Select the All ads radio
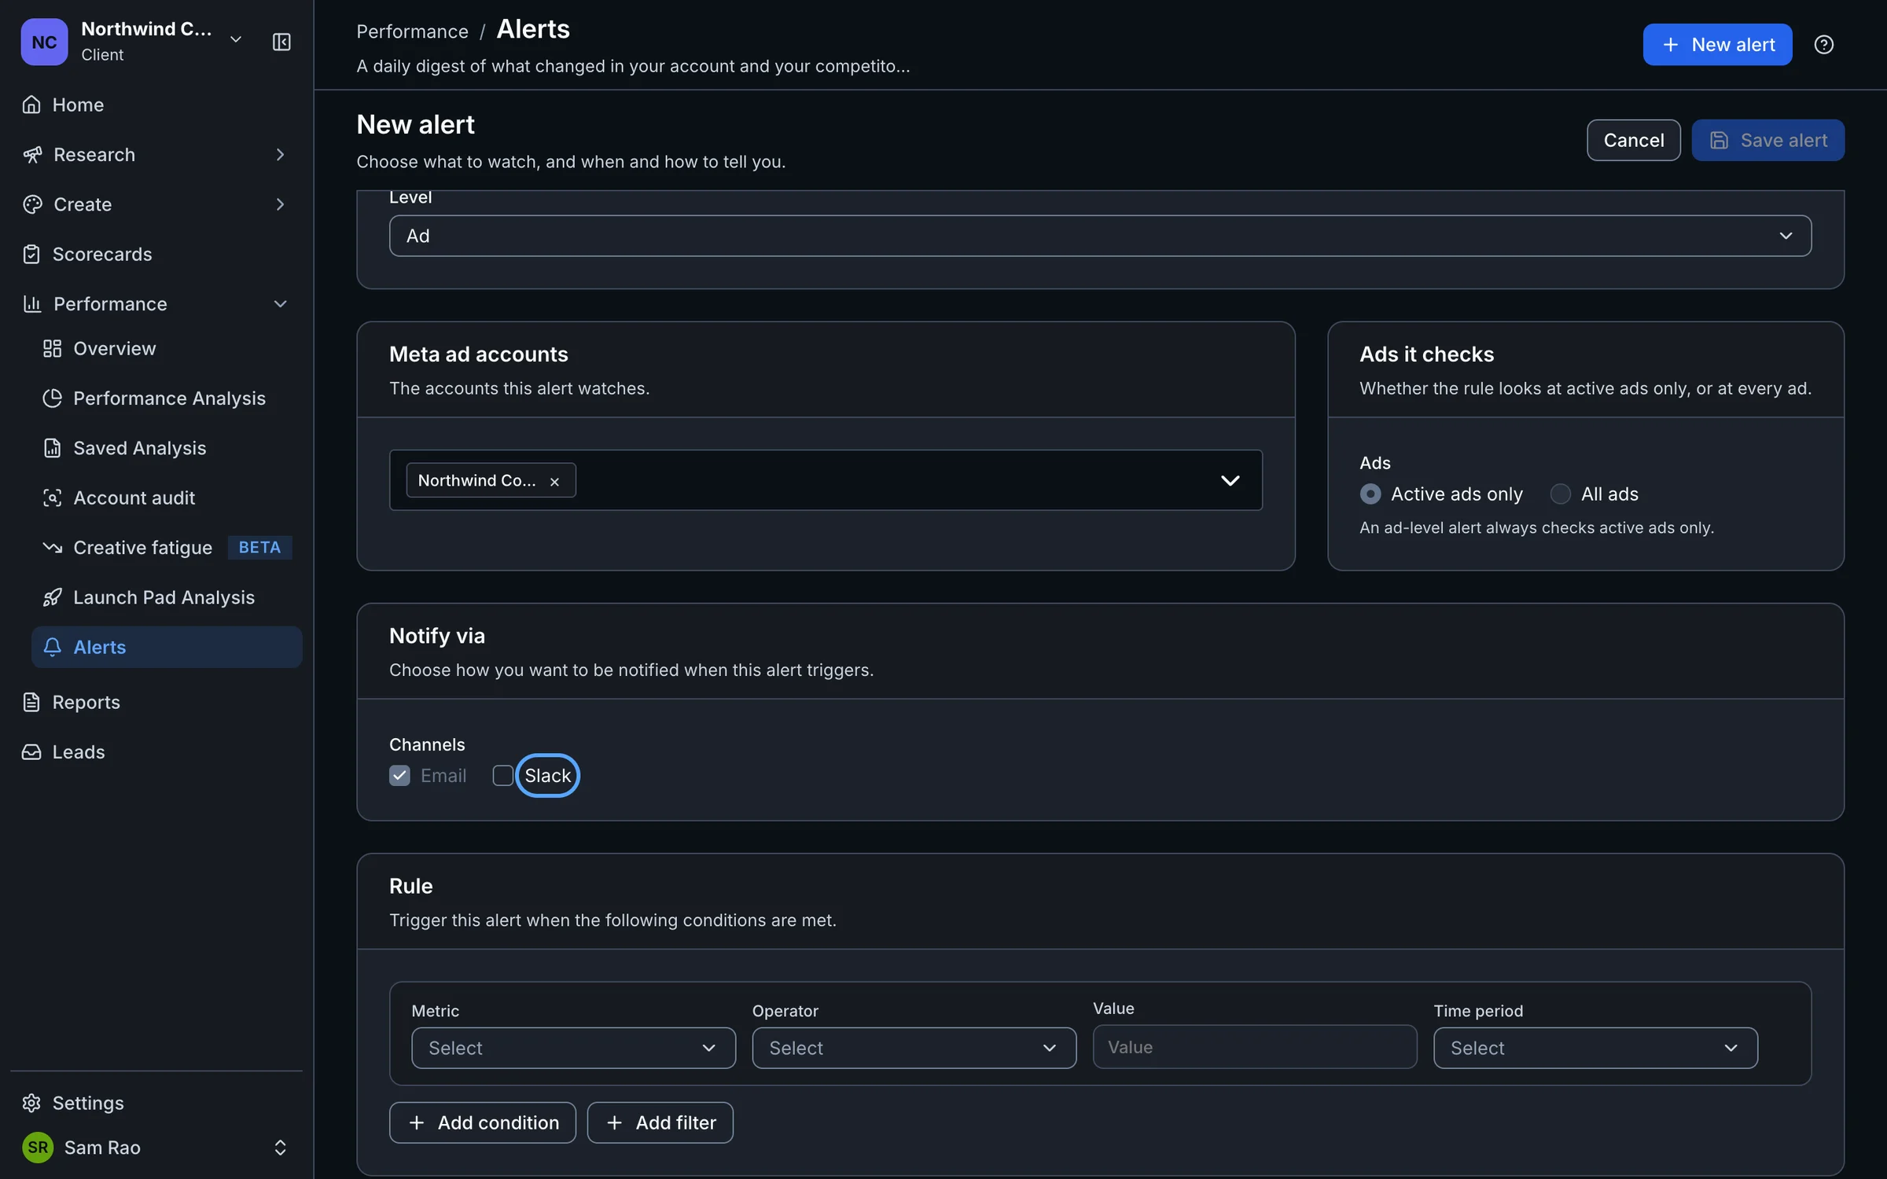Image resolution: width=1887 pixels, height=1179 pixels. click(1560, 494)
